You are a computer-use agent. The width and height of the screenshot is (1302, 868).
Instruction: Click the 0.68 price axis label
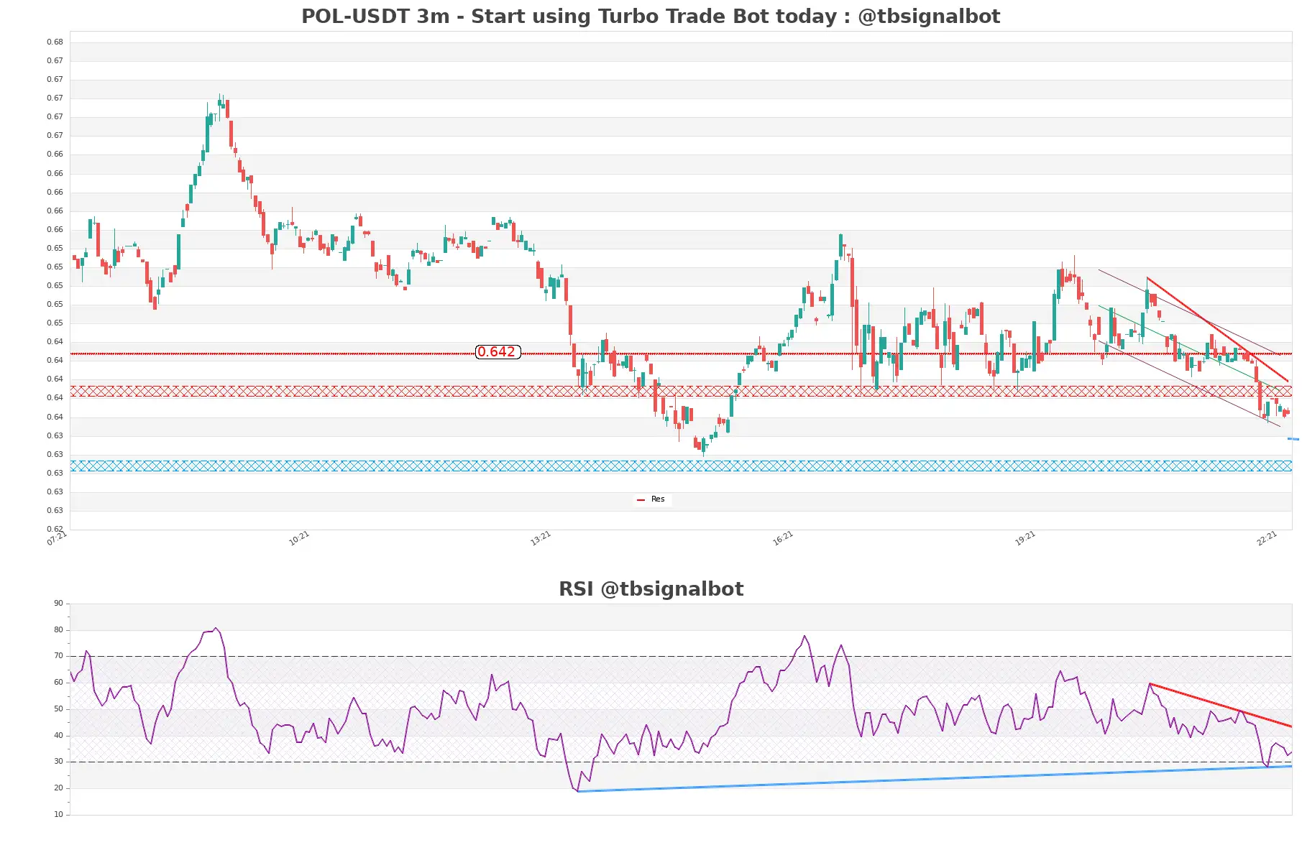point(55,42)
